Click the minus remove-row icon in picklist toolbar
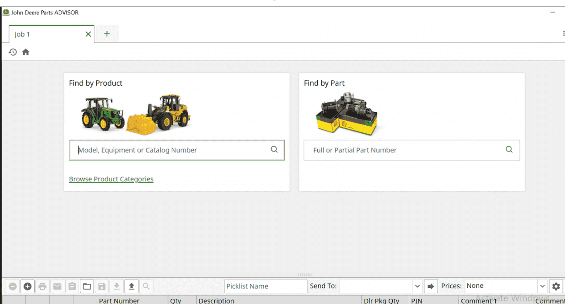565x304 pixels. point(13,286)
